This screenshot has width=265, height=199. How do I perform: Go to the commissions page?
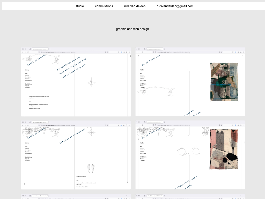tap(104, 6)
